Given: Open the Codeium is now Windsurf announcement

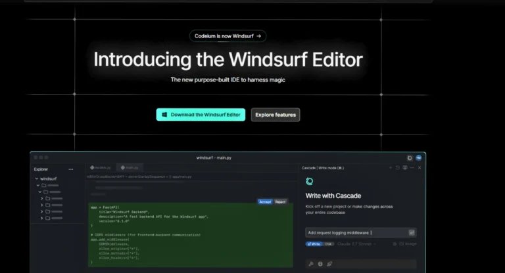Looking at the screenshot, I should (228, 36).
